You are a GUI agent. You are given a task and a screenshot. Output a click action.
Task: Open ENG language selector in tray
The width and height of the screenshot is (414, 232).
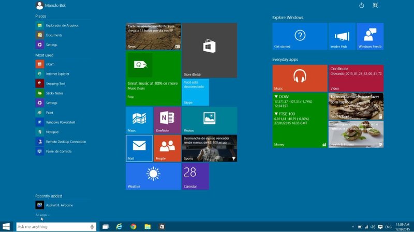388,227
